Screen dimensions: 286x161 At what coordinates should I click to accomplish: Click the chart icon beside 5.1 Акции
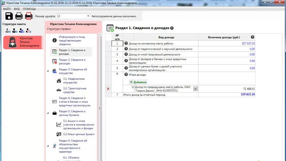[59, 125]
